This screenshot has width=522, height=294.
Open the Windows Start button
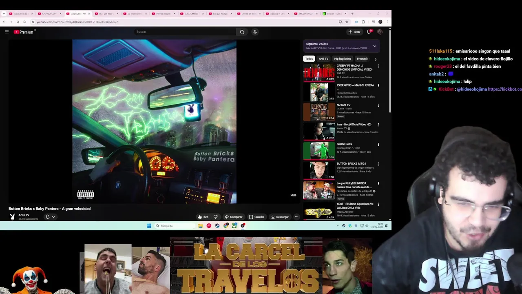click(x=149, y=226)
